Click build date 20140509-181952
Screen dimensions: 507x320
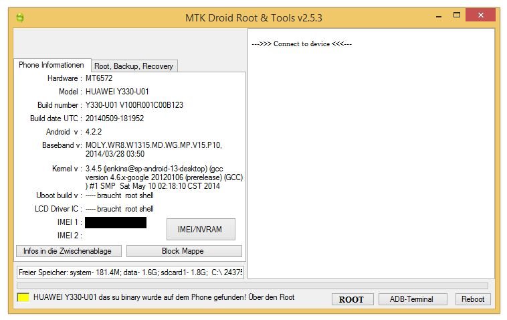[x=114, y=118]
